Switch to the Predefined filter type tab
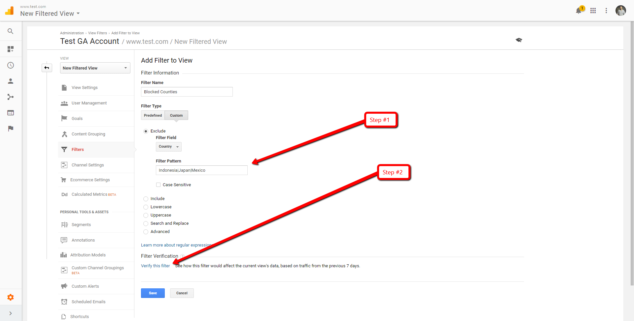634x321 pixels. (x=153, y=115)
